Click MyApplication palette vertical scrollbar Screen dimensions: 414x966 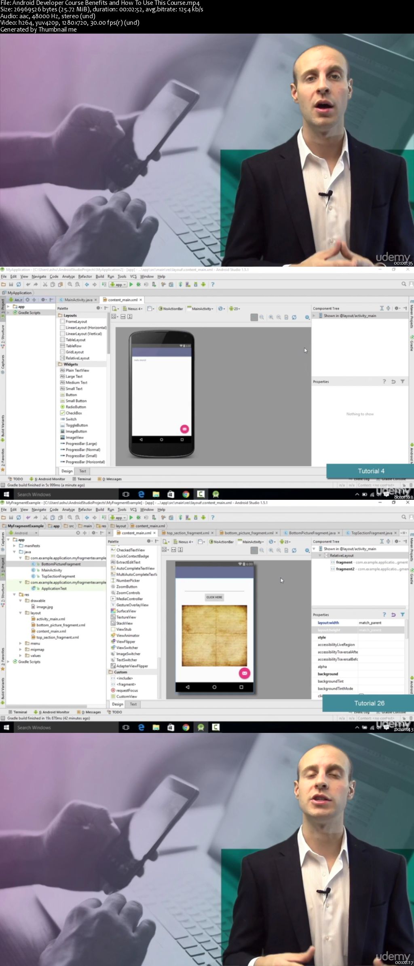108,333
